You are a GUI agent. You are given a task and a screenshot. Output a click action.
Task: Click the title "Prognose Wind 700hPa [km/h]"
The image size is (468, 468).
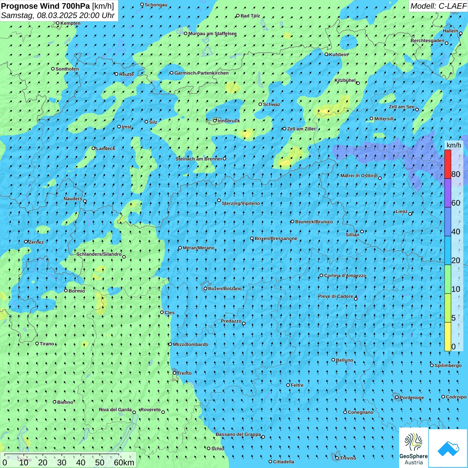point(57,6)
